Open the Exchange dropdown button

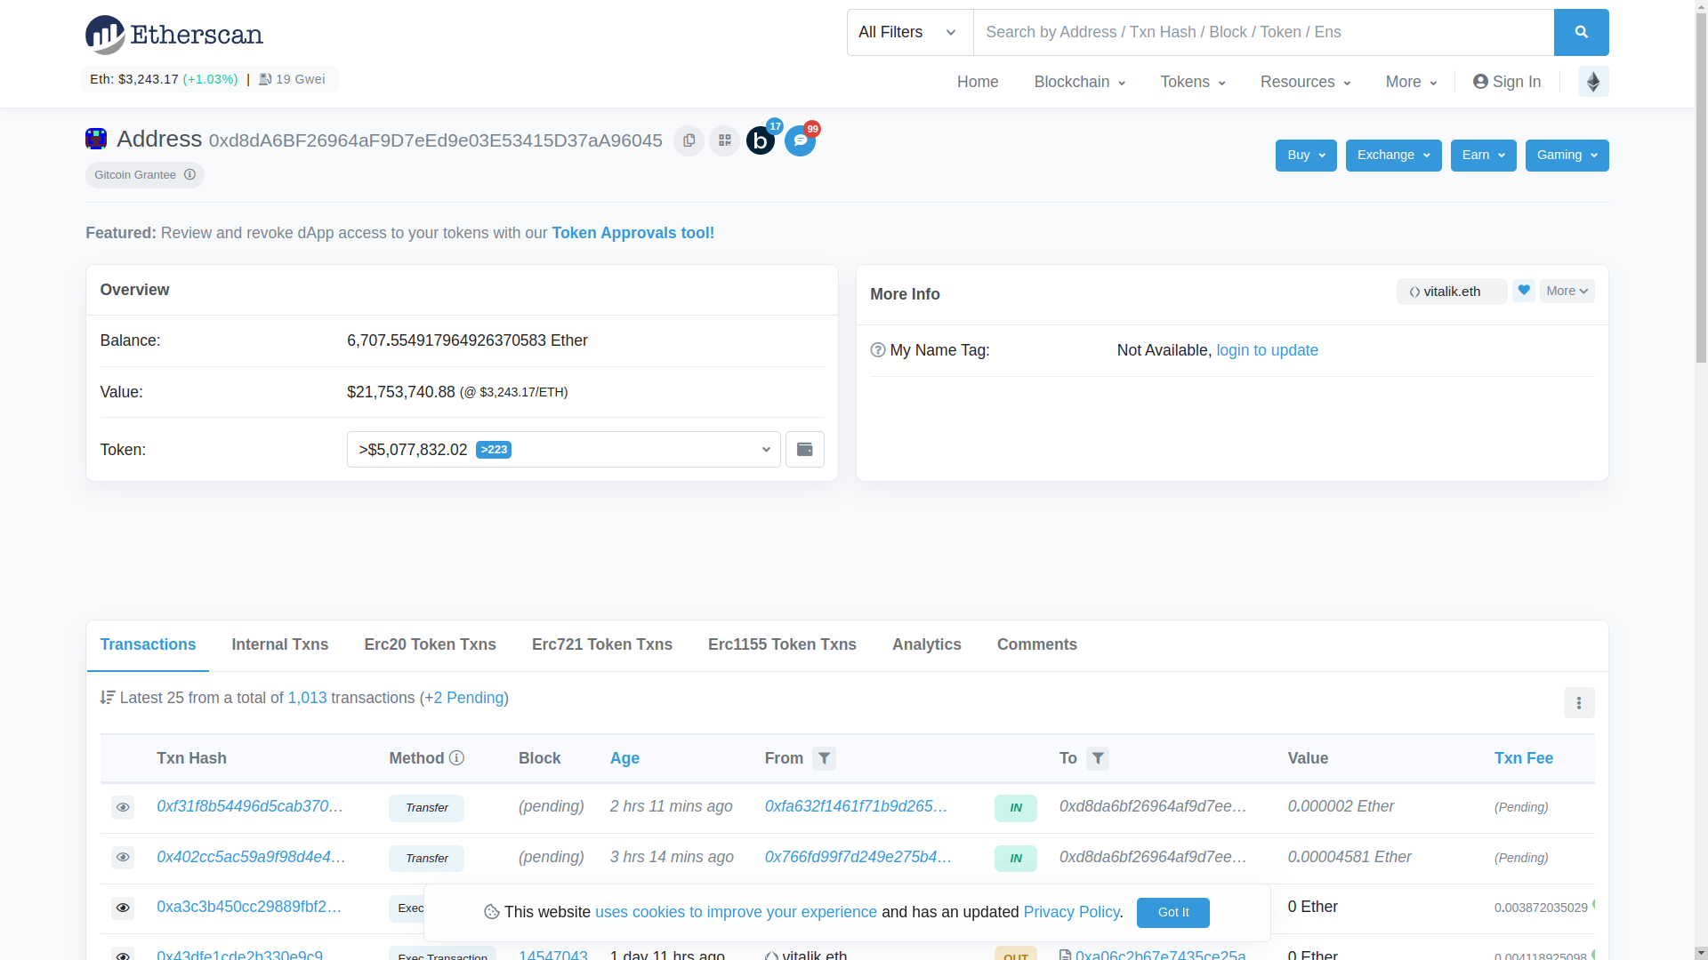point(1393,156)
